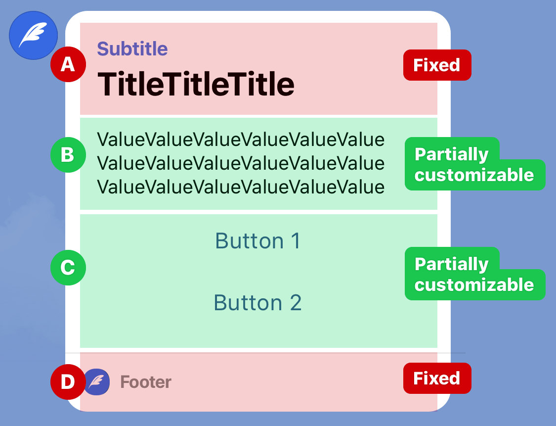This screenshot has height=426, width=556.
Task: Click the small feather icon in footer
Action: (96, 382)
